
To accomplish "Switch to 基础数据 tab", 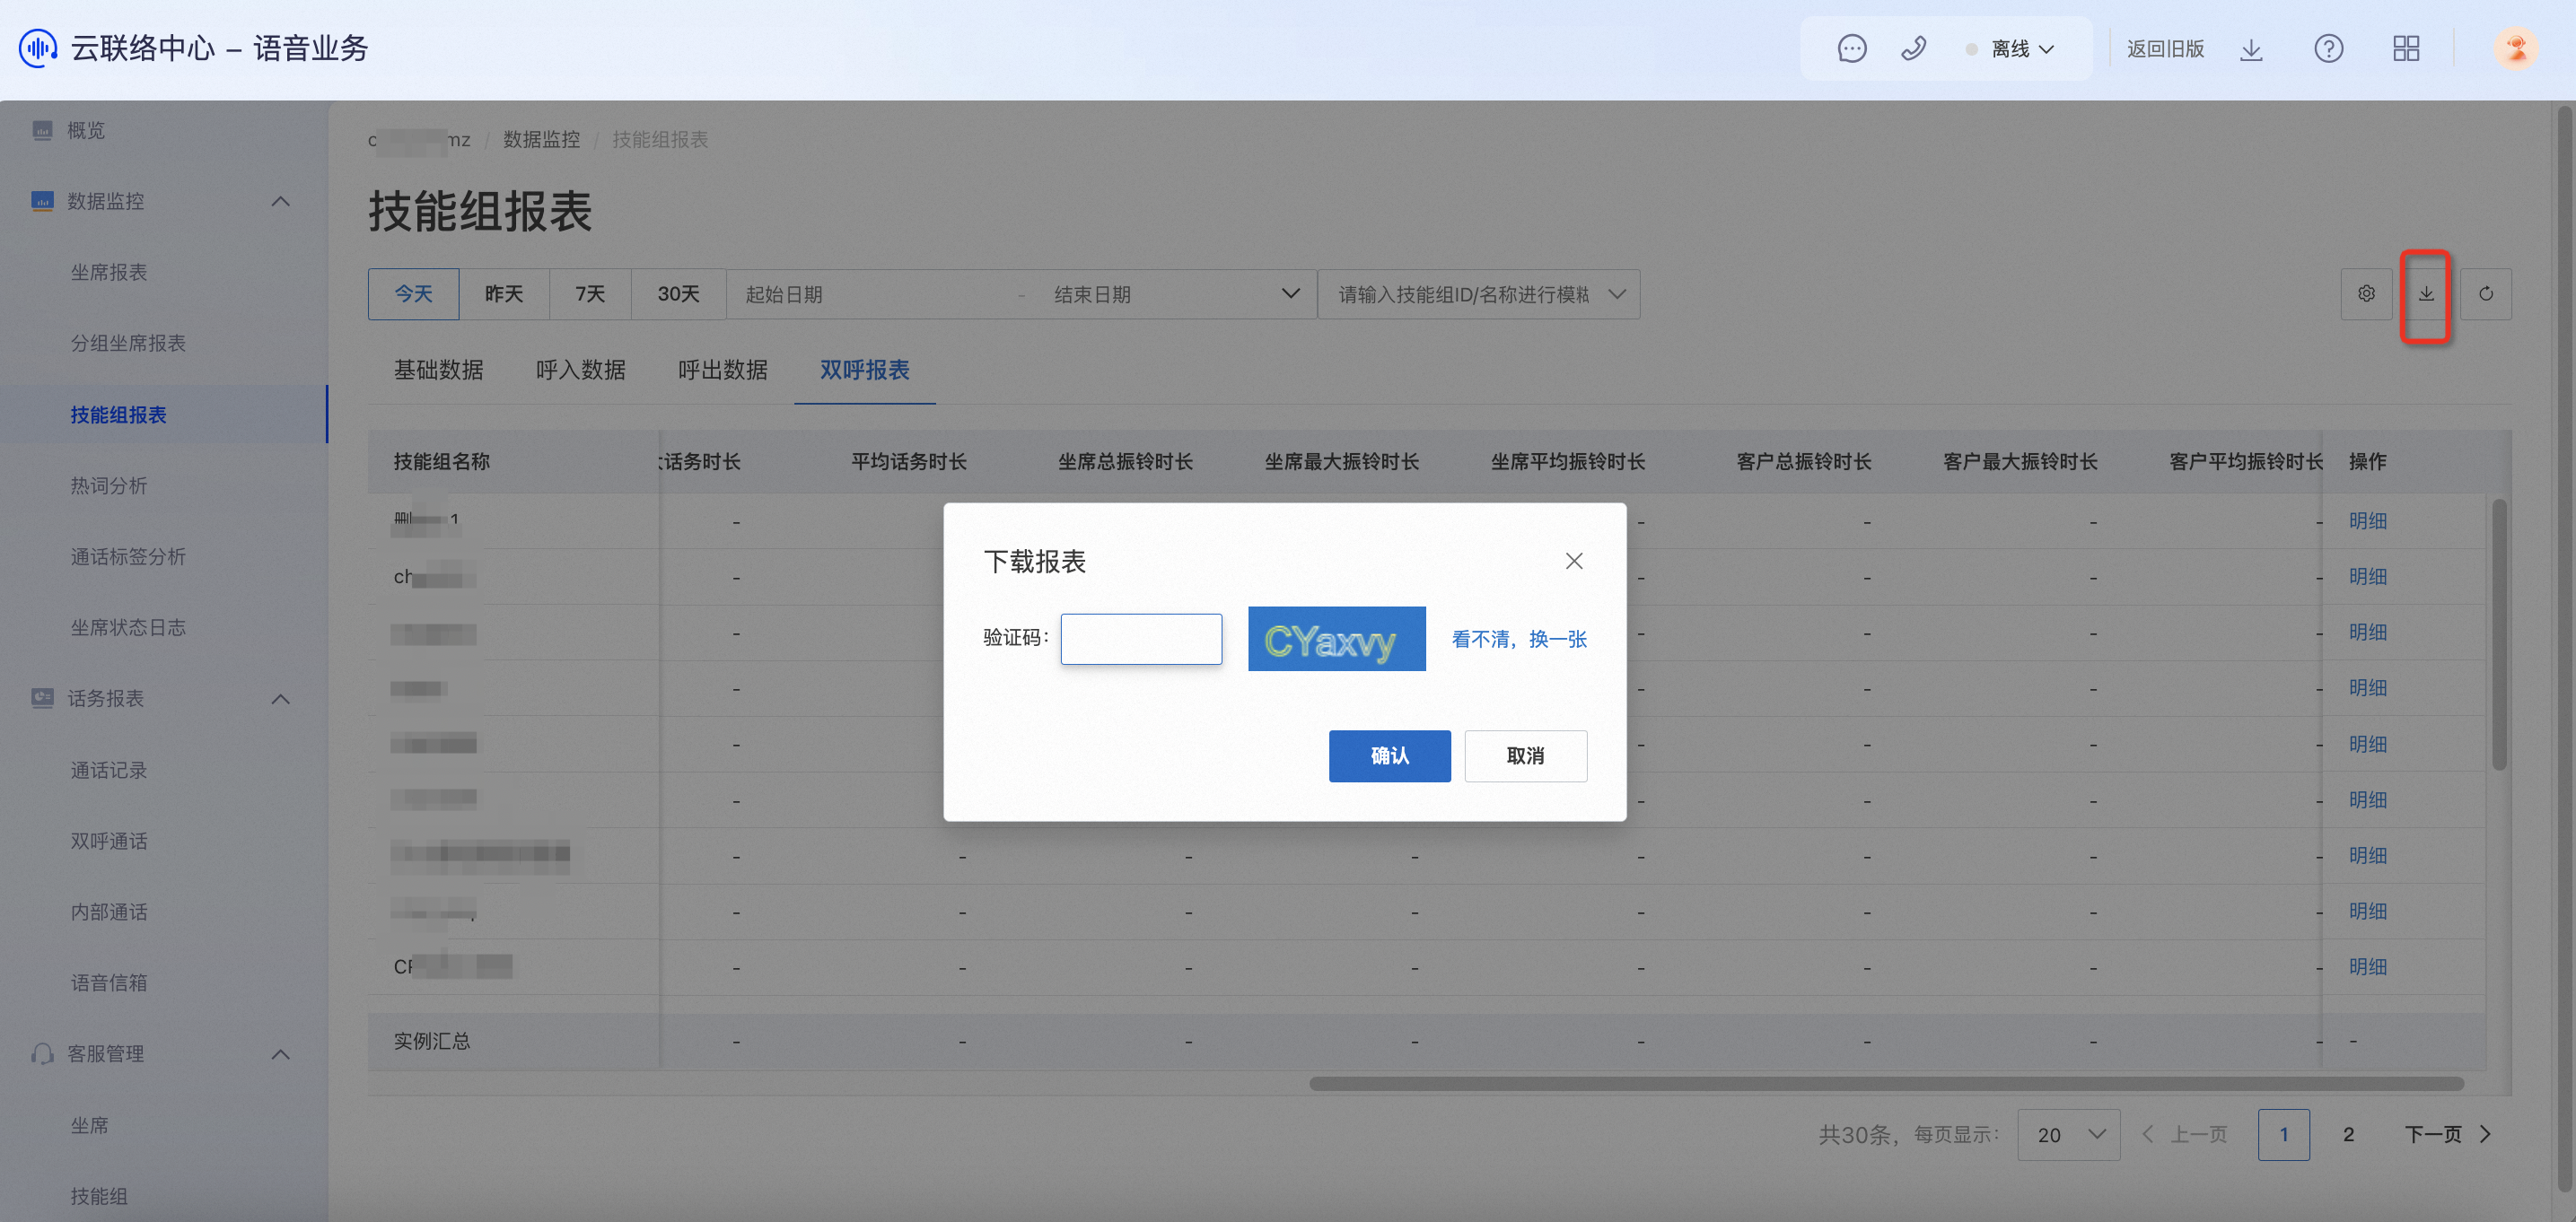I will (438, 370).
